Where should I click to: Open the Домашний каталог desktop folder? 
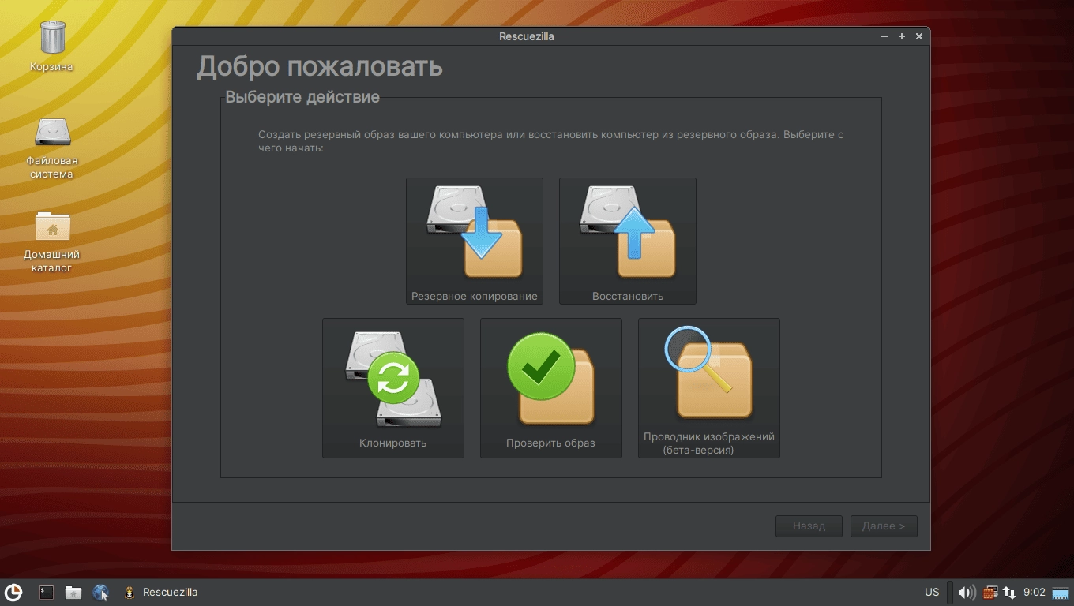52,241
